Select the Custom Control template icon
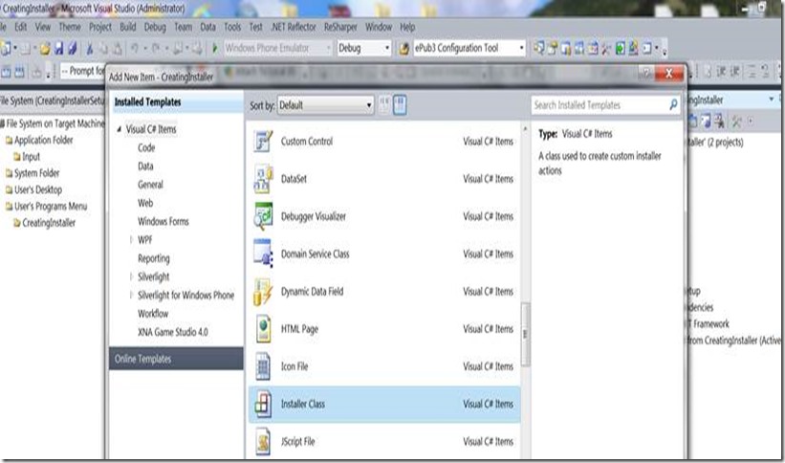Image resolution: width=785 pixels, height=463 pixels. click(x=262, y=142)
